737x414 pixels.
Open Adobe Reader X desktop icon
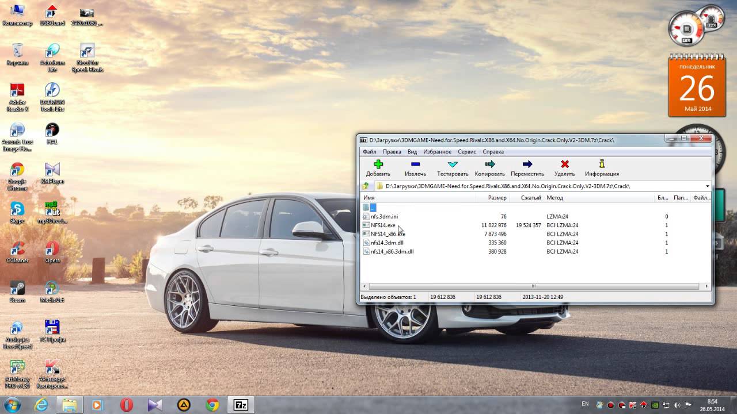pyautogui.click(x=18, y=98)
